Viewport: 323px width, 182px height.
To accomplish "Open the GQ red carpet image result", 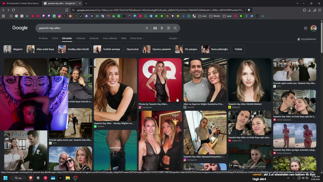I will (x=160, y=80).
